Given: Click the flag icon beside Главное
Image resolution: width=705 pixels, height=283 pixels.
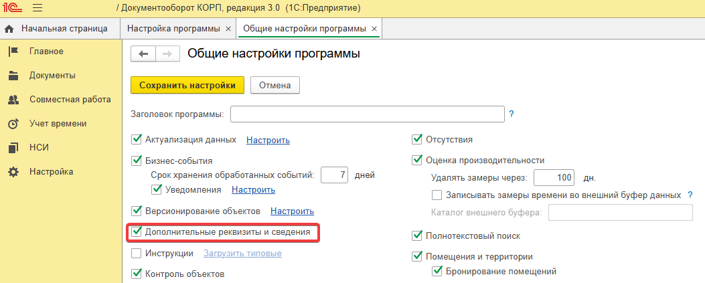Looking at the screenshot, I should (13, 52).
